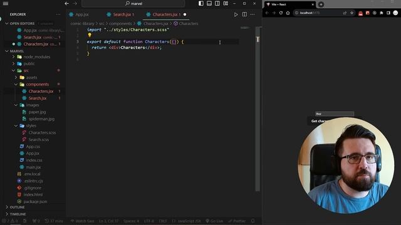Open the browser profile avatar

tap(395, 12)
